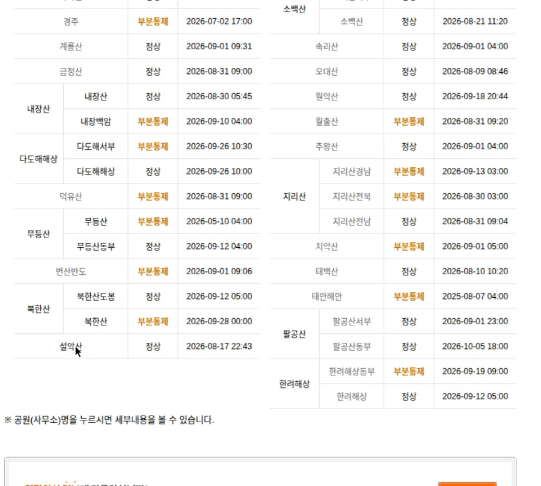541x486 pixels.
Task: Click the date 2026-09-19 09:00
Action: (475, 371)
